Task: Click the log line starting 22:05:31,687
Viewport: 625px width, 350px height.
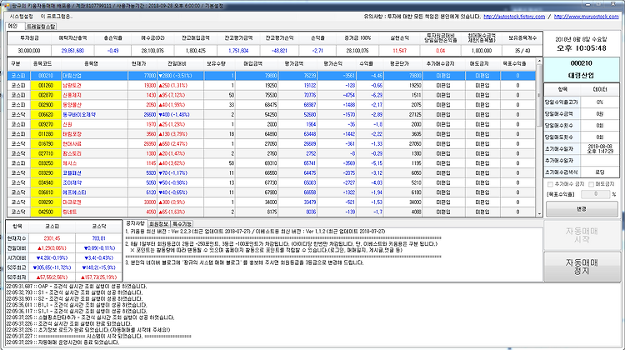Action: pos(77,286)
